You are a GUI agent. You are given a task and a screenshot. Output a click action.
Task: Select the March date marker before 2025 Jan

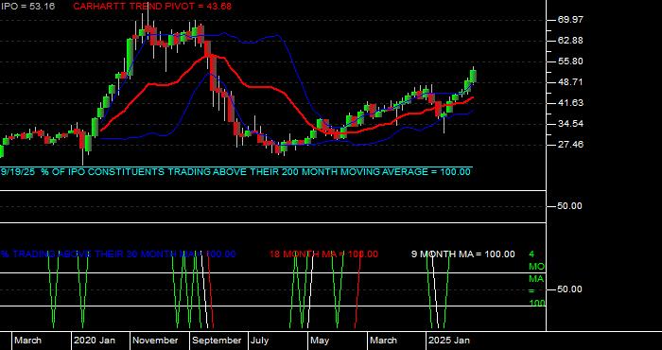pyautogui.click(x=383, y=341)
